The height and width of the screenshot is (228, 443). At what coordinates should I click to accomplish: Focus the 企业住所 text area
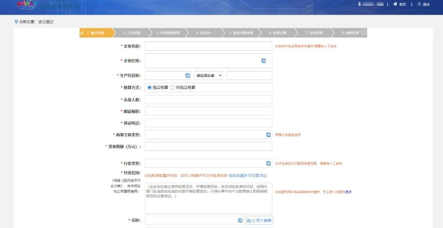point(208,61)
